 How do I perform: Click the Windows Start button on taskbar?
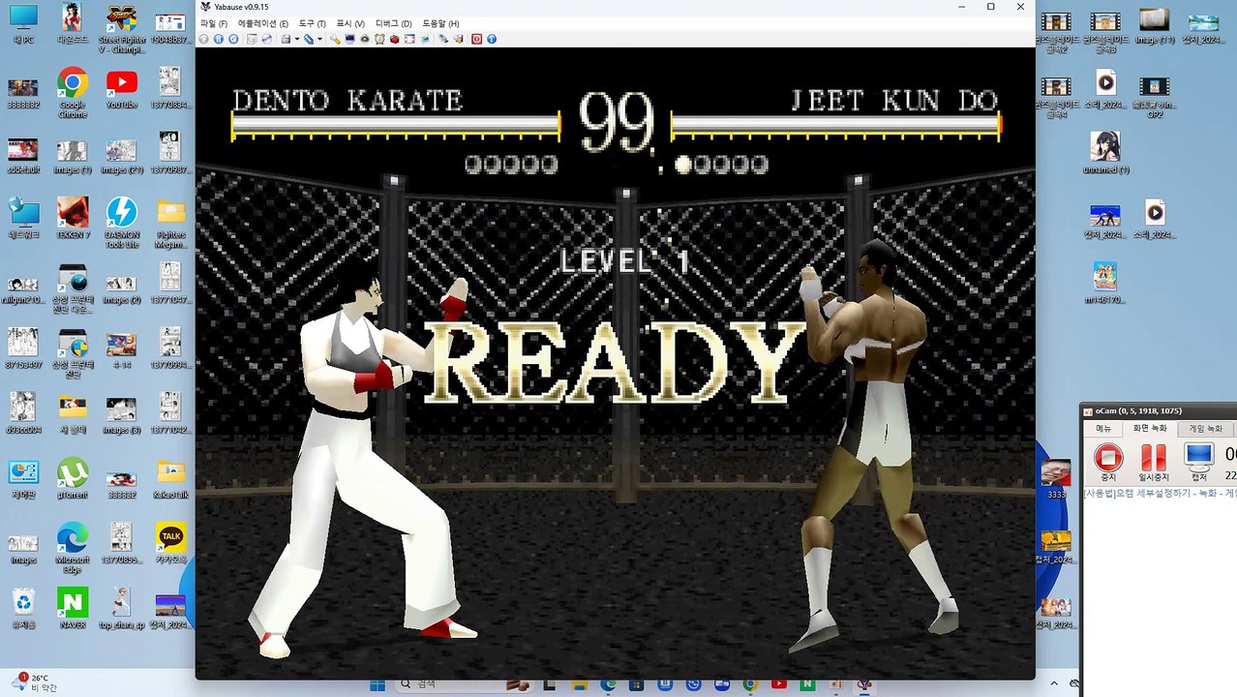click(x=376, y=684)
